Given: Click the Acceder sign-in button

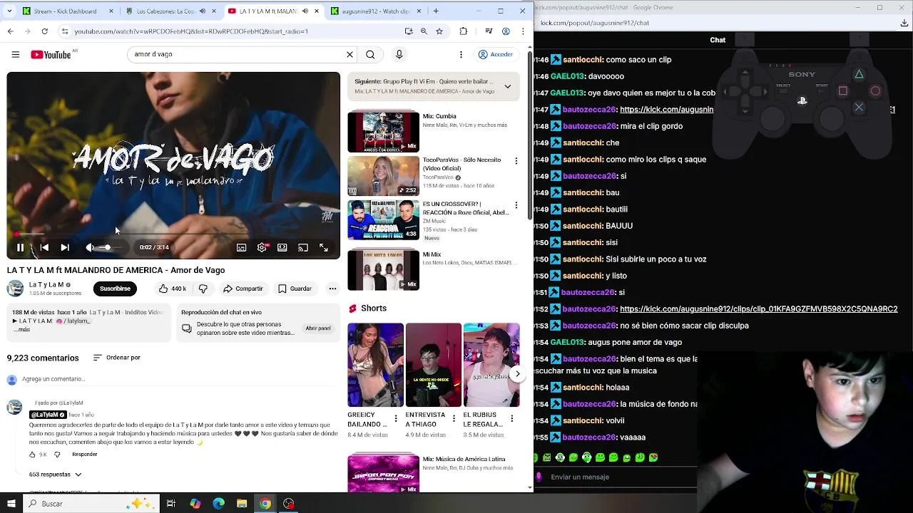Looking at the screenshot, I should click(496, 54).
